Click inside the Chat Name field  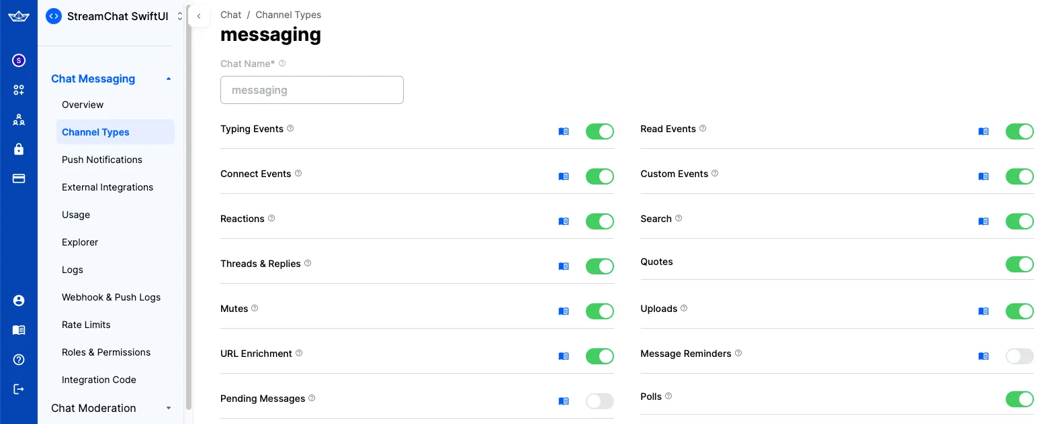point(312,89)
